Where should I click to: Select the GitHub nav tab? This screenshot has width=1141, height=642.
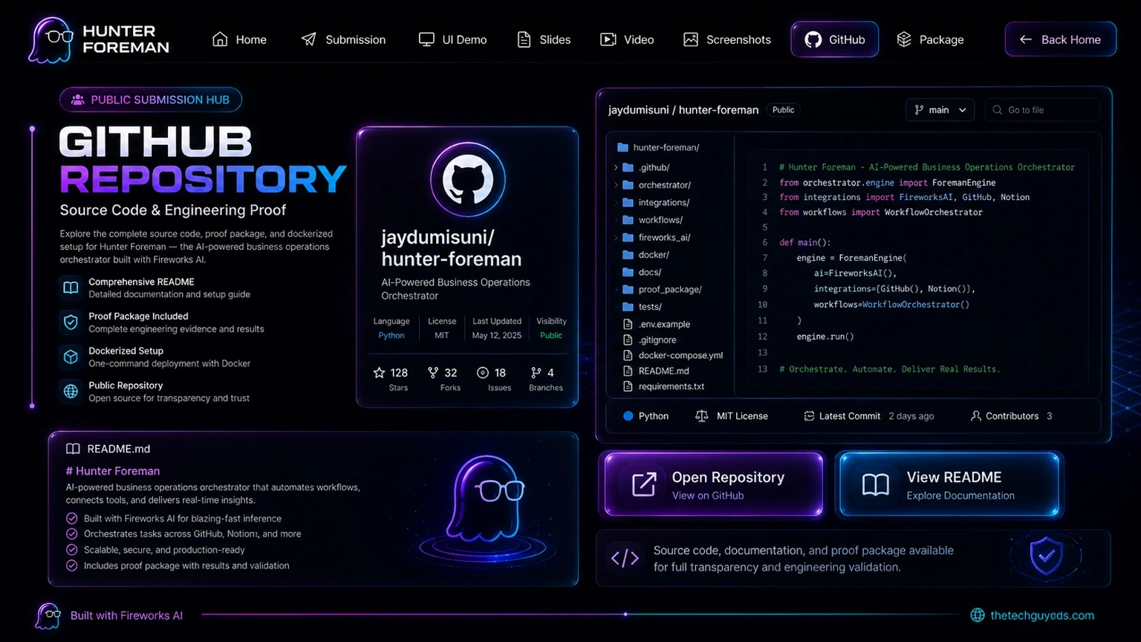point(835,39)
